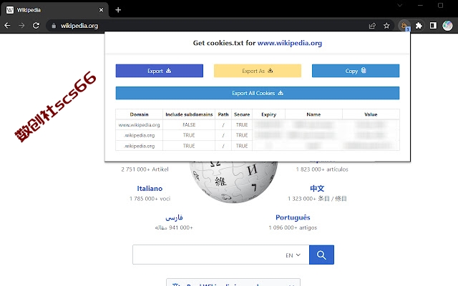Click the blue search magnifier button
The image size is (458, 286).
point(321,255)
